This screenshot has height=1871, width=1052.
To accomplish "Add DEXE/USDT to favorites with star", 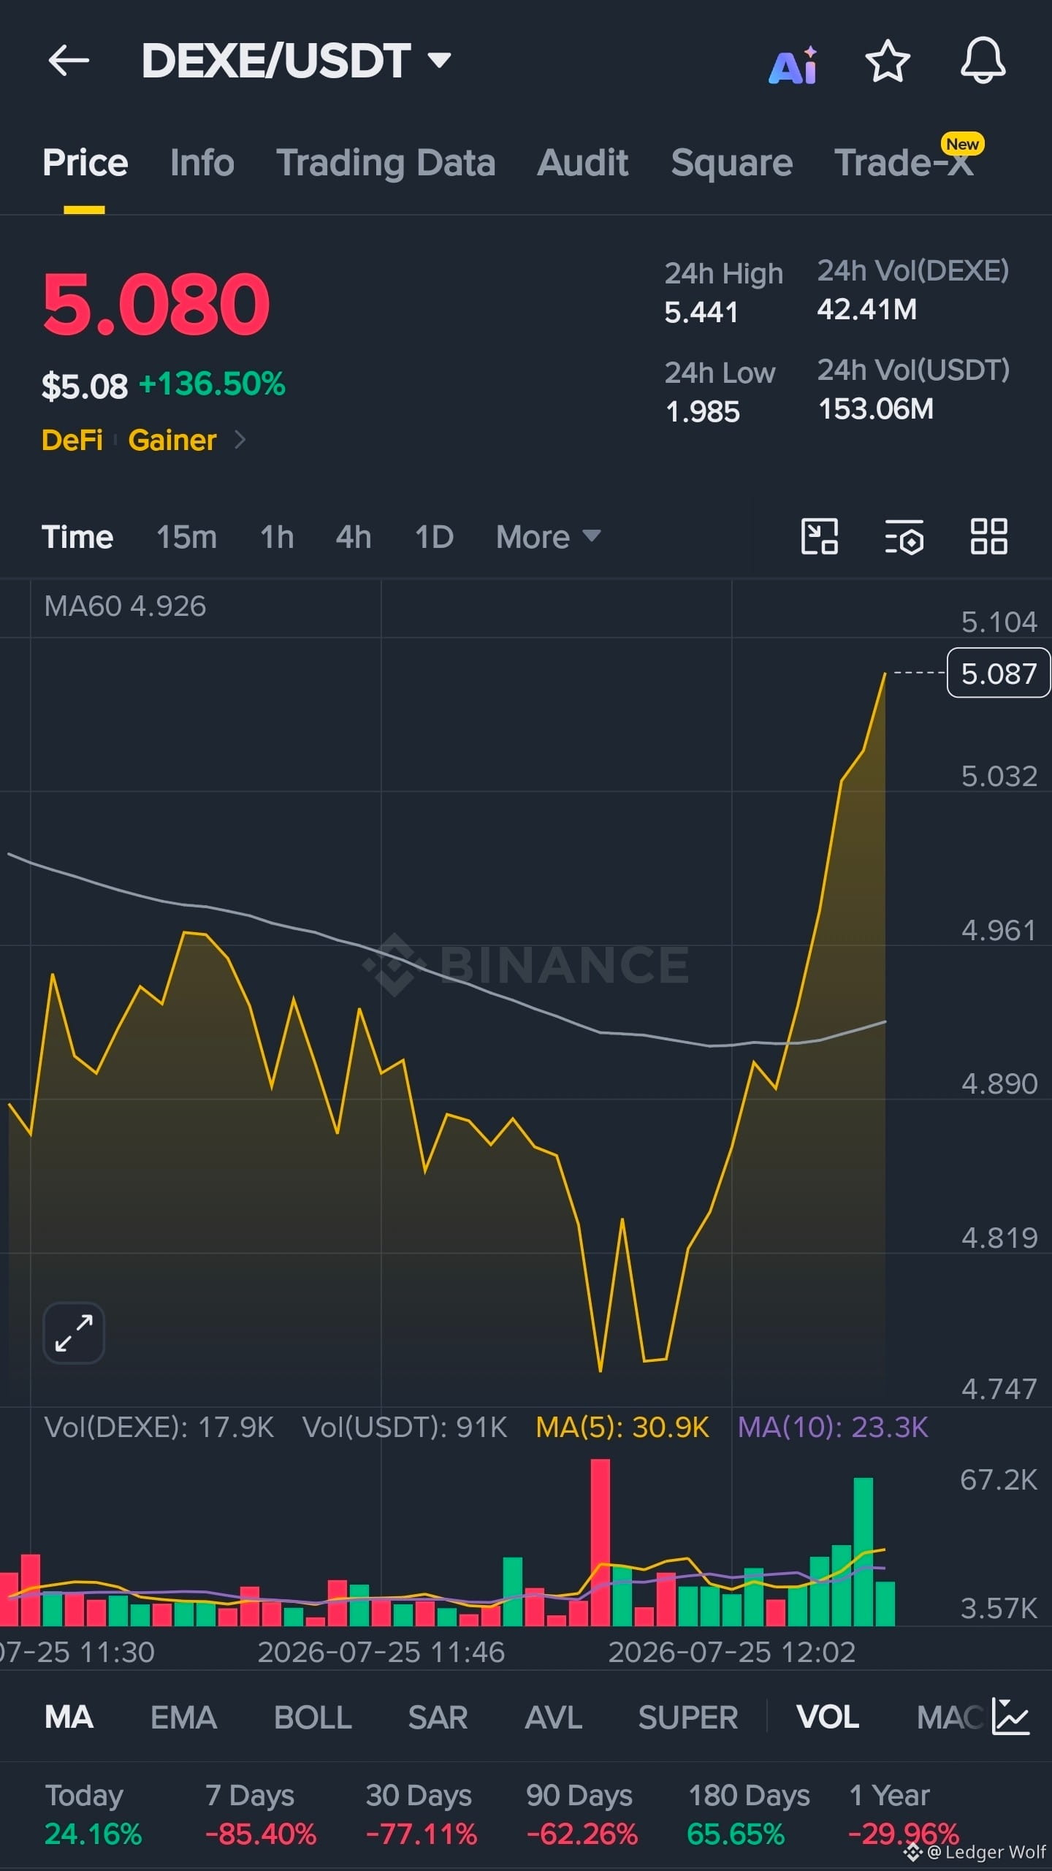I will coord(888,61).
